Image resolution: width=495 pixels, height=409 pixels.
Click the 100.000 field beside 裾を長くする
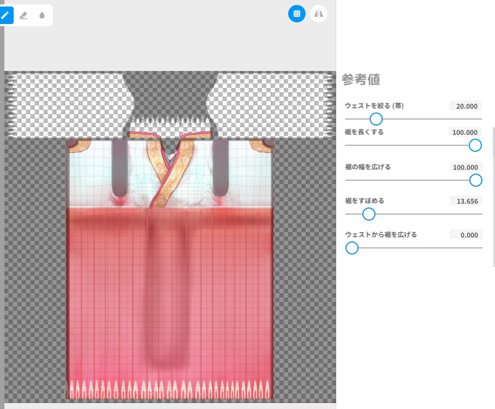pyautogui.click(x=464, y=132)
